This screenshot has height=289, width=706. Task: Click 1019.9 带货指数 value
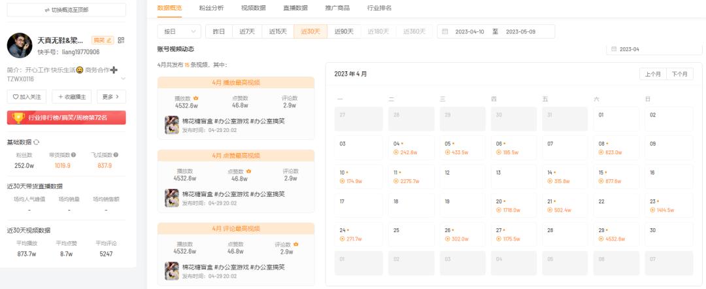(63, 165)
